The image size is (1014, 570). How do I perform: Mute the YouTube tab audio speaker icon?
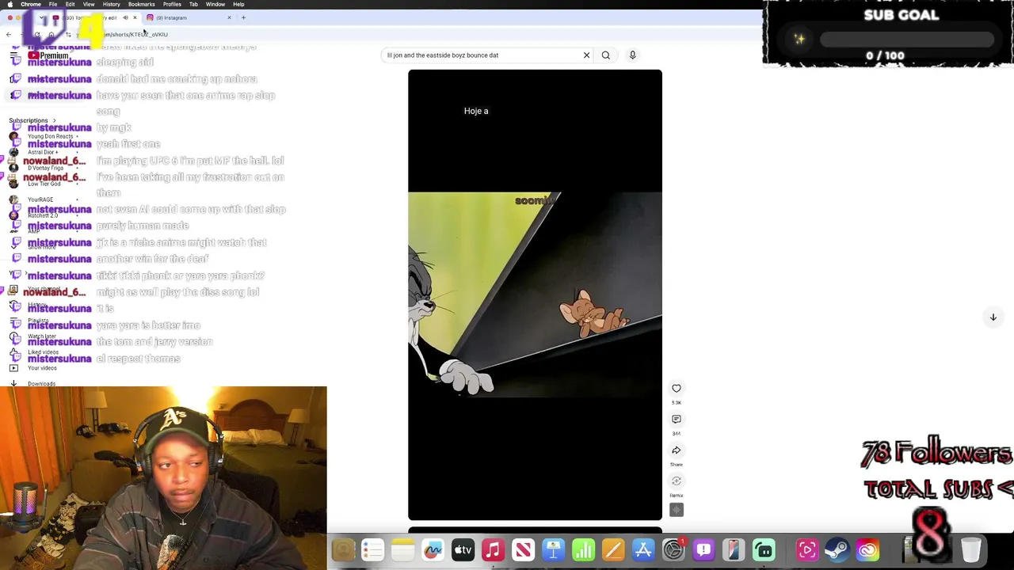tap(125, 17)
